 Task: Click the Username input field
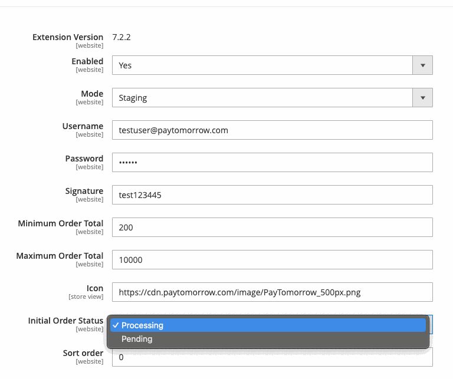(273, 130)
